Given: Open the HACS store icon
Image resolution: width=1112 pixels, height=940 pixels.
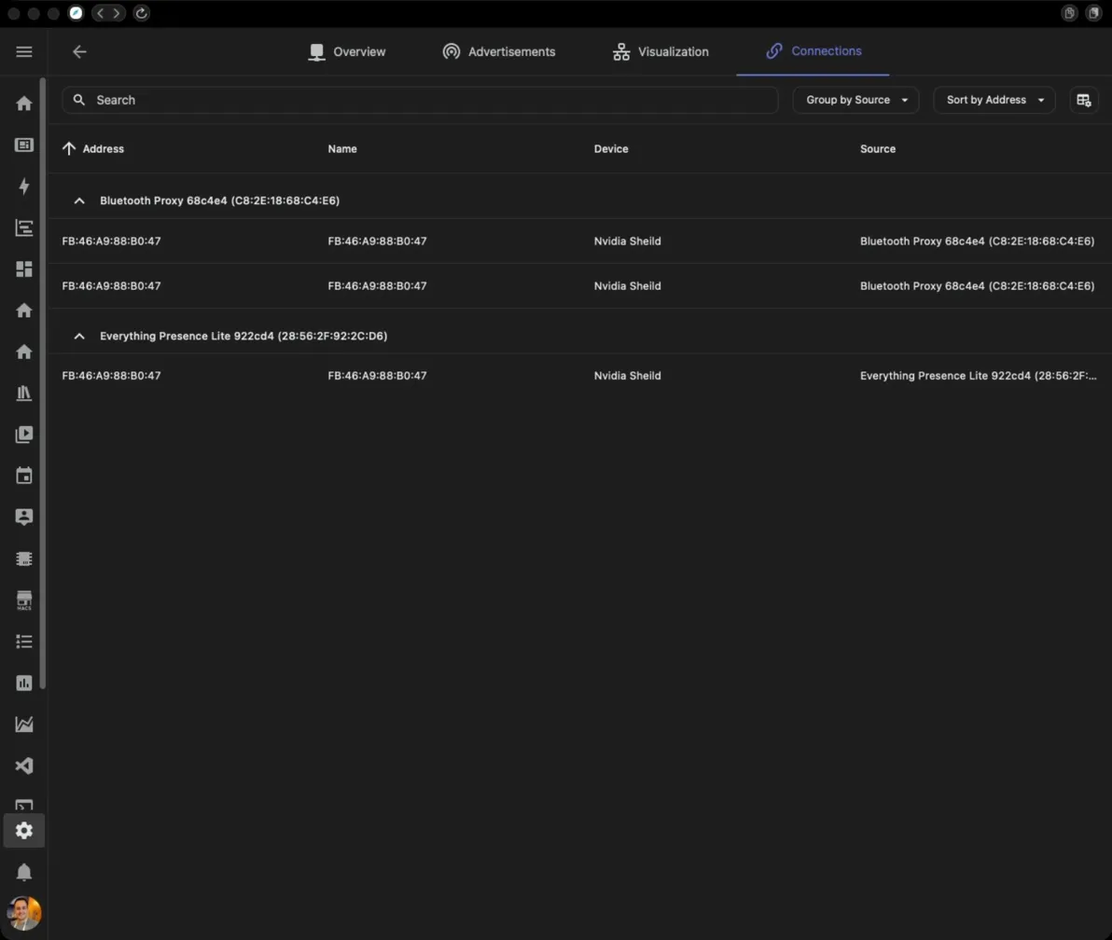Looking at the screenshot, I should (24, 601).
